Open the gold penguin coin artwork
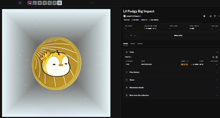The height and width of the screenshot is (118, 220). tap(57, 64)
